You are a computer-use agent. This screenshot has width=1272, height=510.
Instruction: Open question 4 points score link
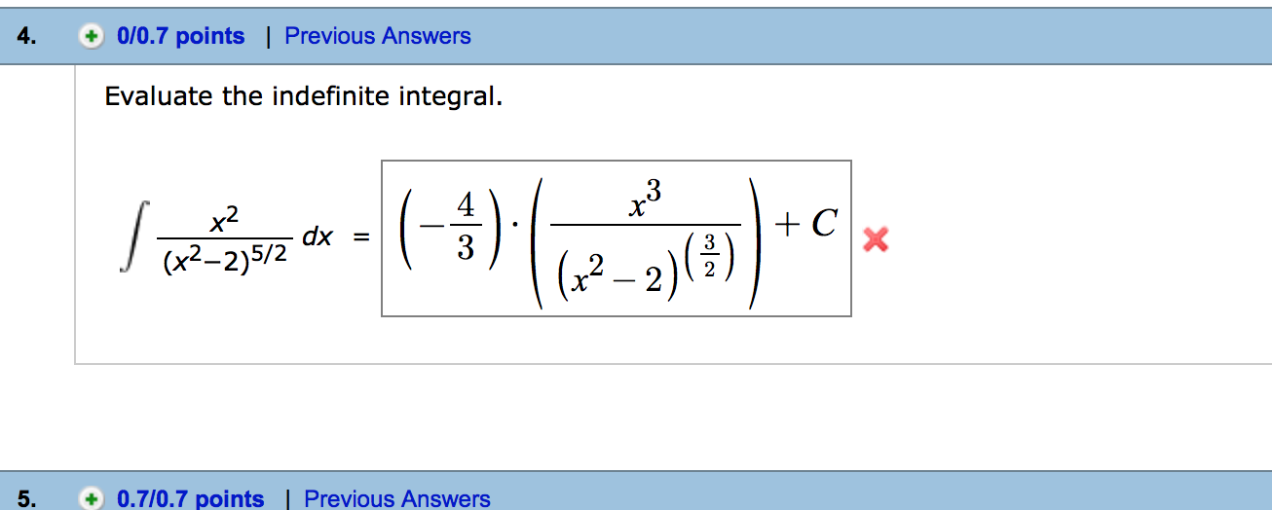tap(180, 37)
